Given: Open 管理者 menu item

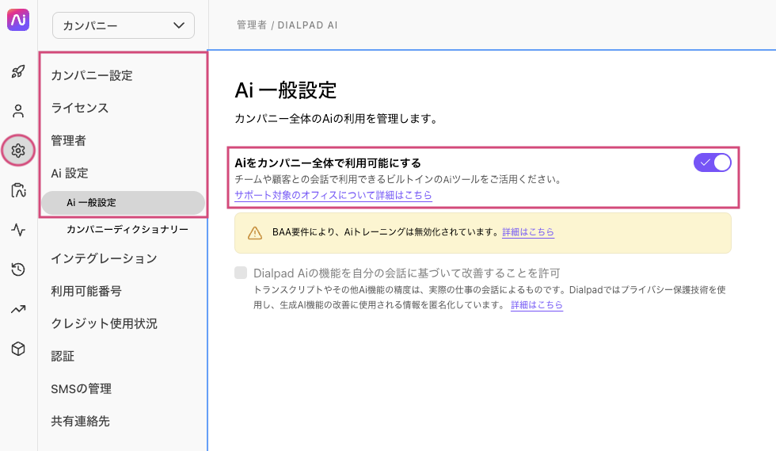Looking at the screenshot, I should [x=68, y=141].
